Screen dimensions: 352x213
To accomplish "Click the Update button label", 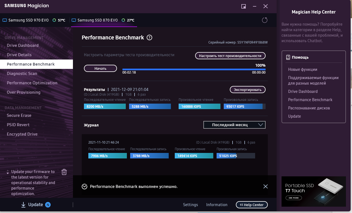I will (x=36, y=205).
